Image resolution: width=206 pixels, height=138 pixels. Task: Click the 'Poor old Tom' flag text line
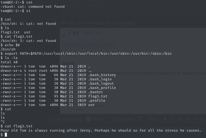(x=101, y=130)
